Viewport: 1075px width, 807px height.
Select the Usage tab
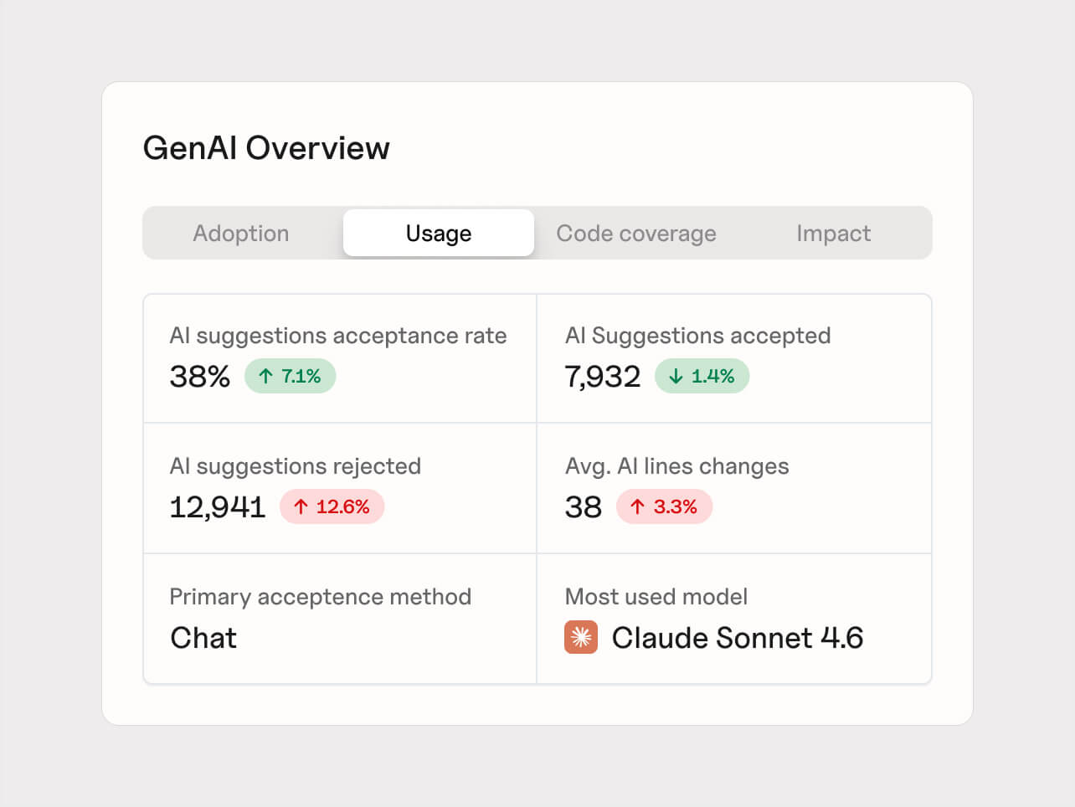coord(439,234)
